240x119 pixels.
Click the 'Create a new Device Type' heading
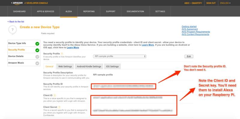[x=40, y=27]
